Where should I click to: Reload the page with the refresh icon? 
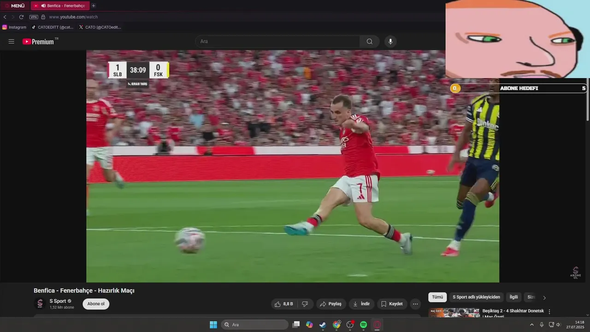click(x=21, y=17)
